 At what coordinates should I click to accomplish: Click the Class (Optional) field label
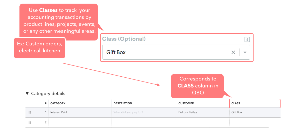pos(124,39)
